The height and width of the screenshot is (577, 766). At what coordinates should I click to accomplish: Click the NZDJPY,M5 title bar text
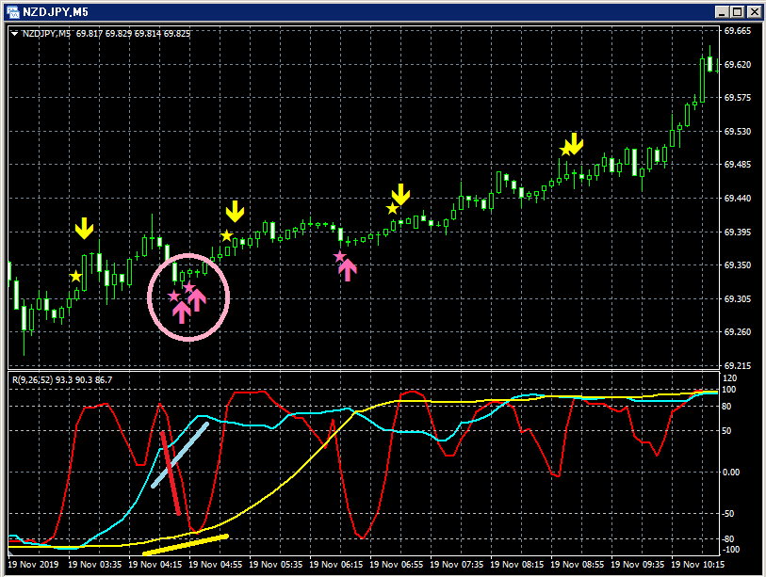[x=56, y=12]
